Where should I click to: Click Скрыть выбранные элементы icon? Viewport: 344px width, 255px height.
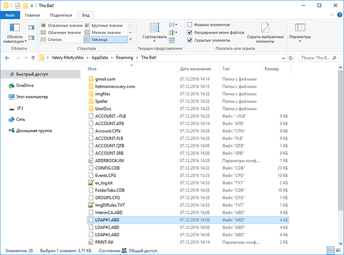click(x=265, y=33)
